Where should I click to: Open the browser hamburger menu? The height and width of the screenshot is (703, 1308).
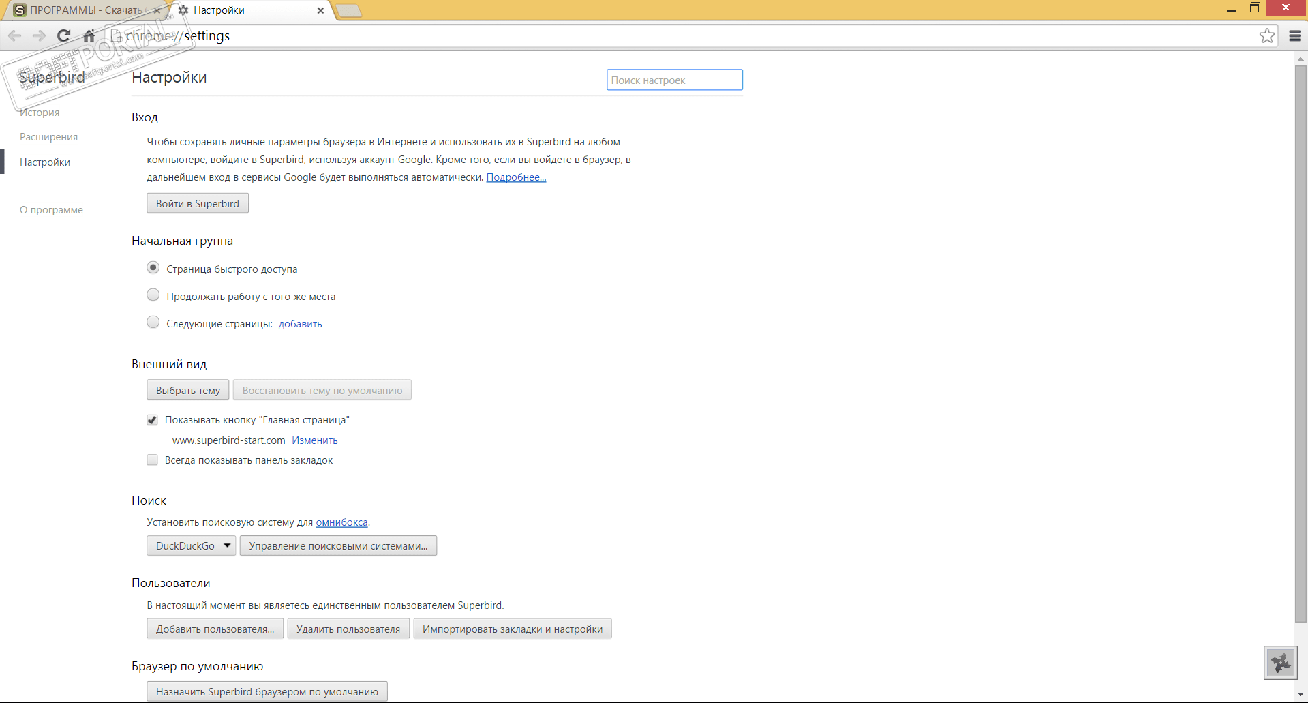click(x=1295, y=35)
